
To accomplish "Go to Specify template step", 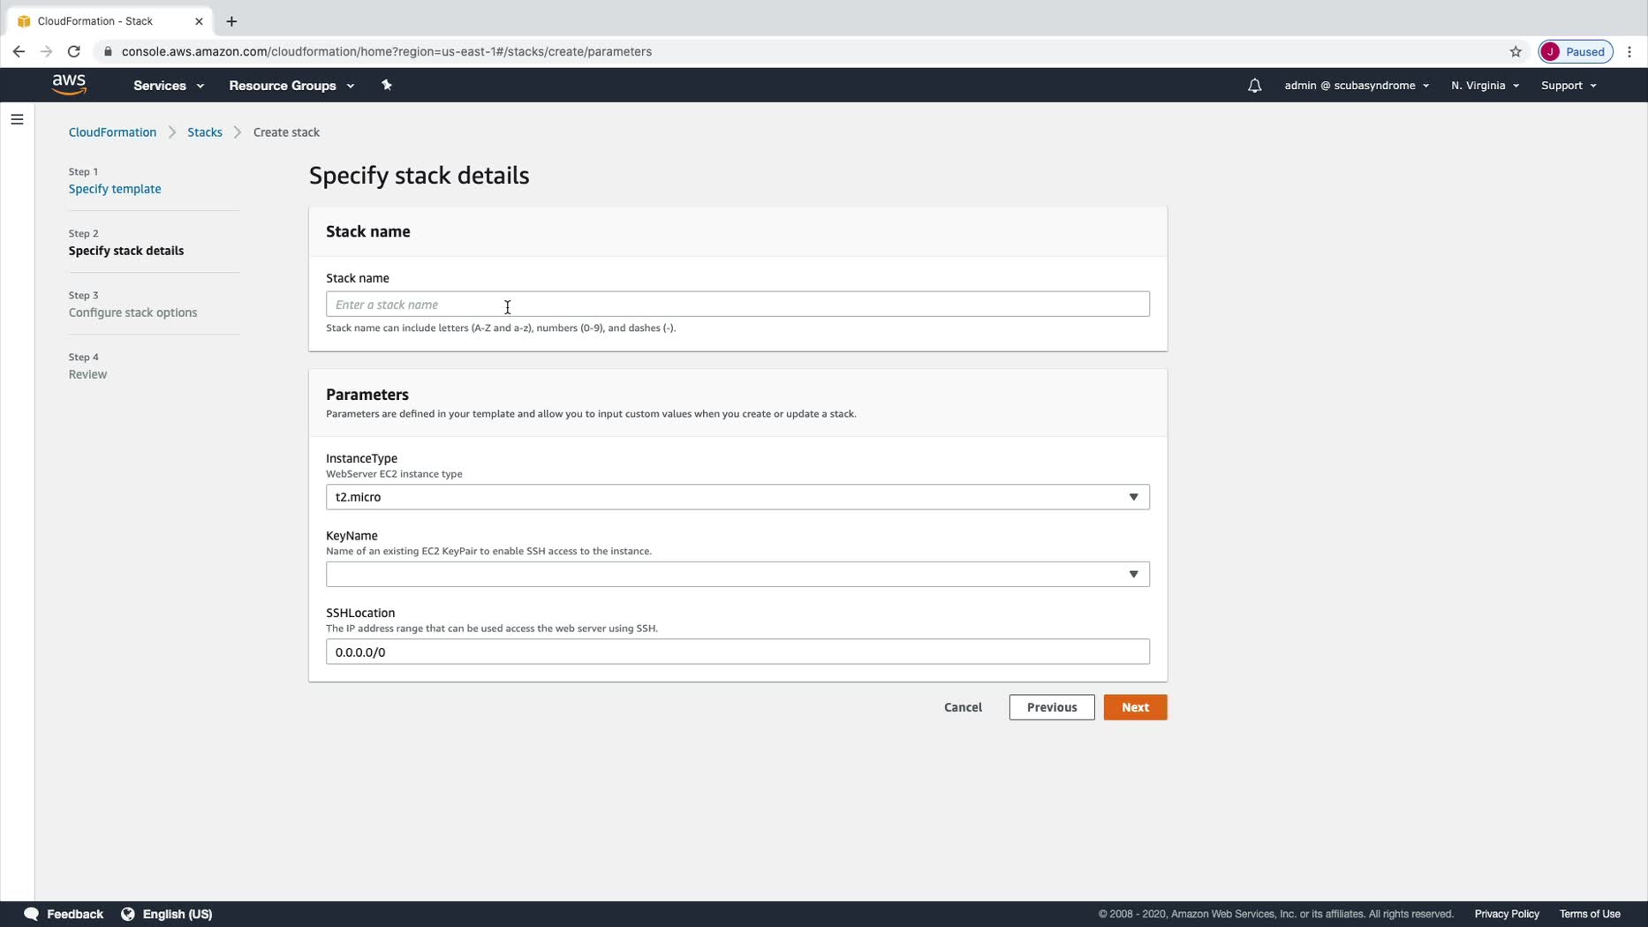I will [115, 189].
